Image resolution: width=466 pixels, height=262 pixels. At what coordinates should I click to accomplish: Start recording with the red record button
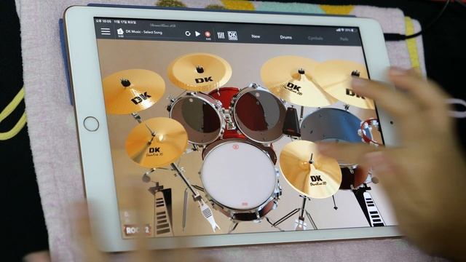(208, 34)
